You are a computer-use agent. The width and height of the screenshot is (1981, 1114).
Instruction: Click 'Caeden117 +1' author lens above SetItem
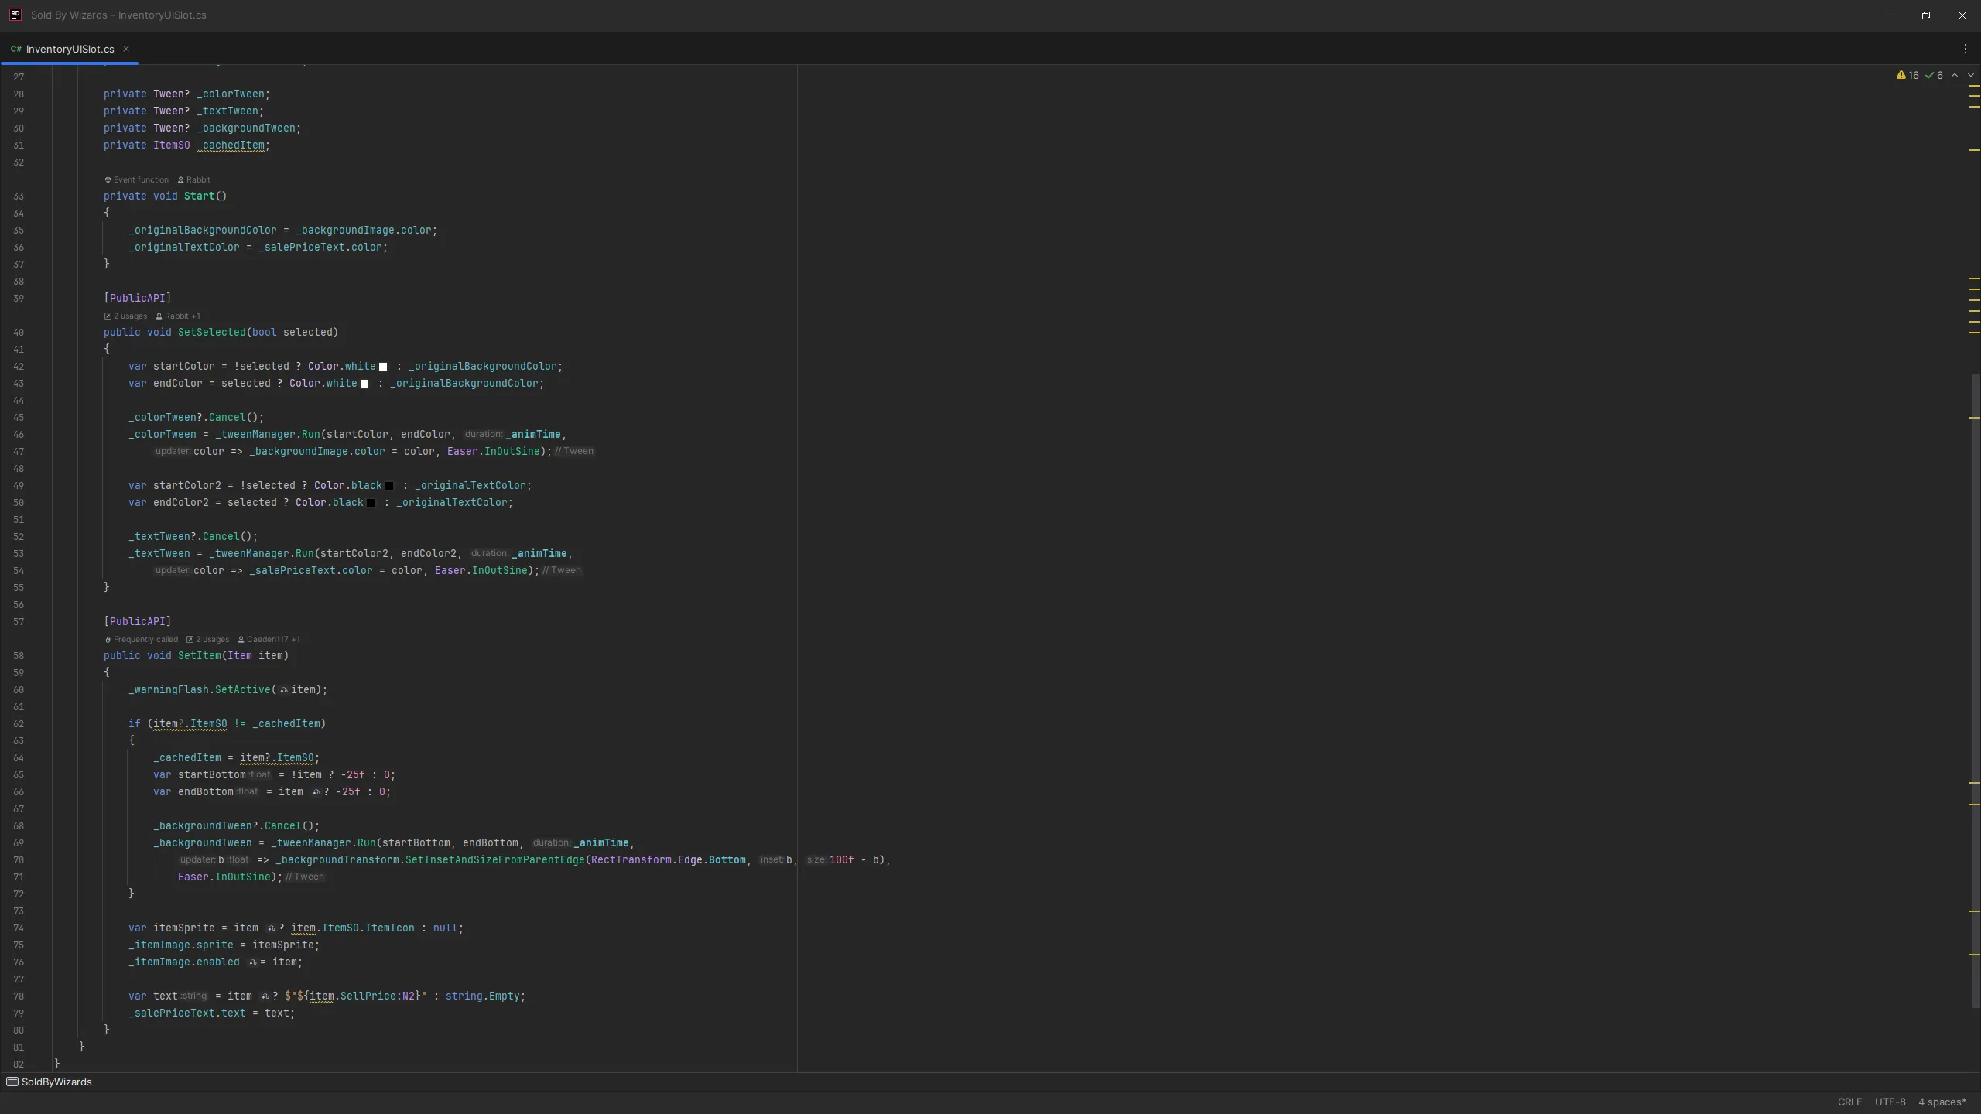(269, 639)
